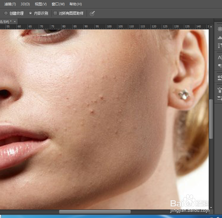Click the red blemish on the cheek

tap(92, 112)
